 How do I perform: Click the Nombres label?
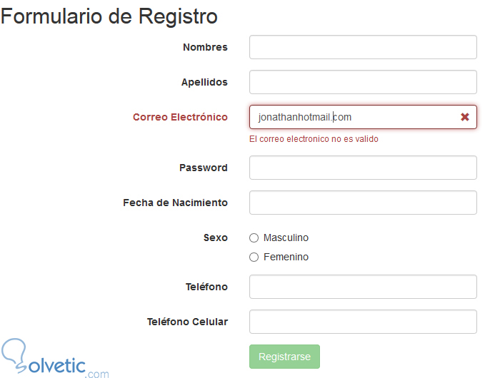click(x=205, y=47)
